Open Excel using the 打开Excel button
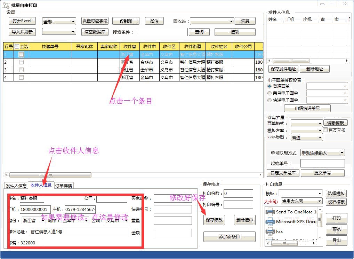The height and width of the screenshot is (259, 354). pyautogui.click(x=22, y=21)
